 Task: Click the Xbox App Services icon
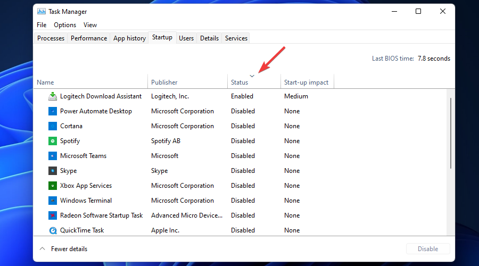[53, 186]
